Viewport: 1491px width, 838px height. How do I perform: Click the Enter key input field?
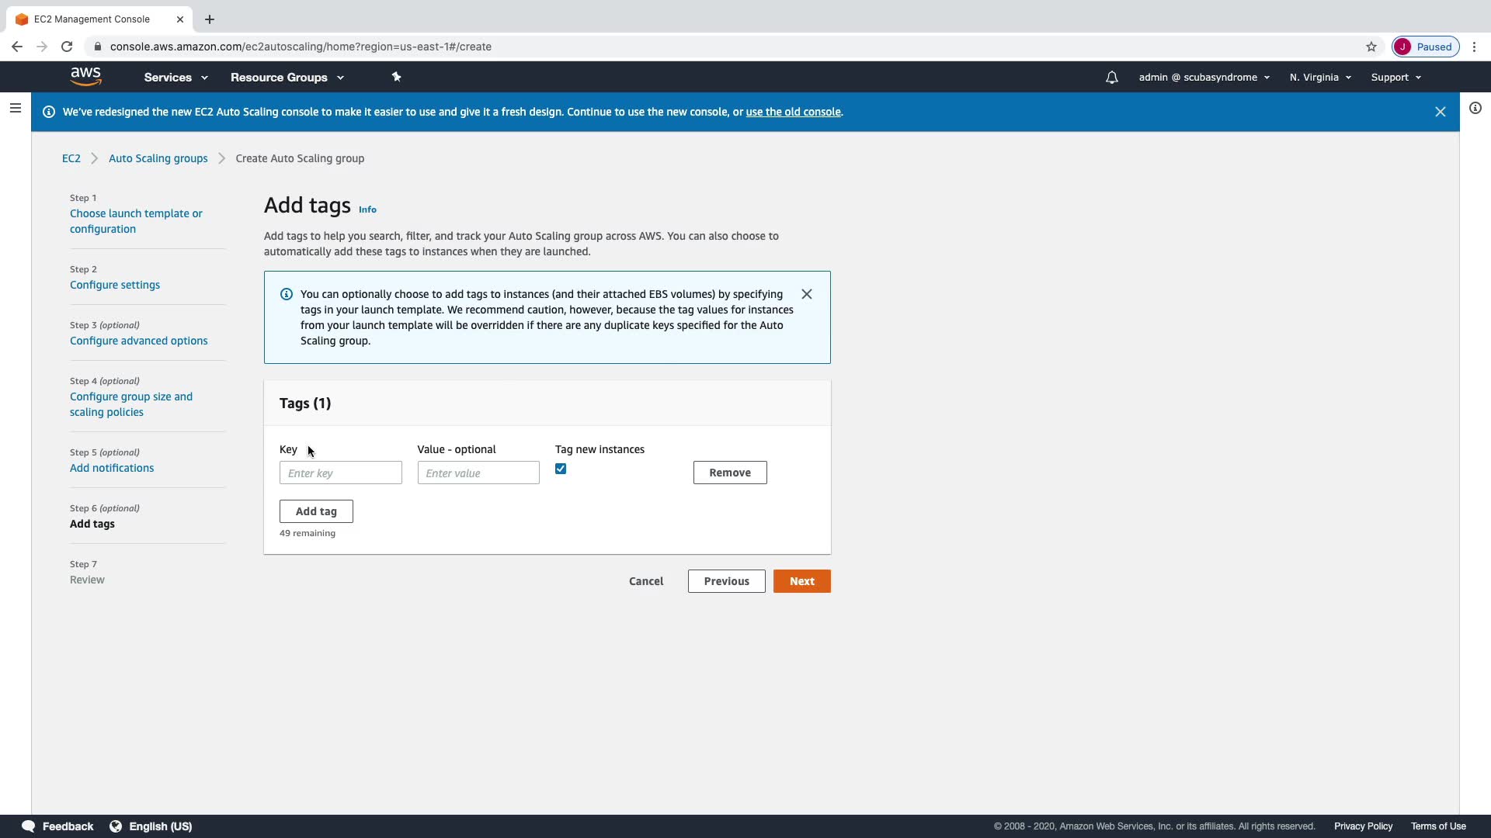pyautogui.click(x=340, y=473)
